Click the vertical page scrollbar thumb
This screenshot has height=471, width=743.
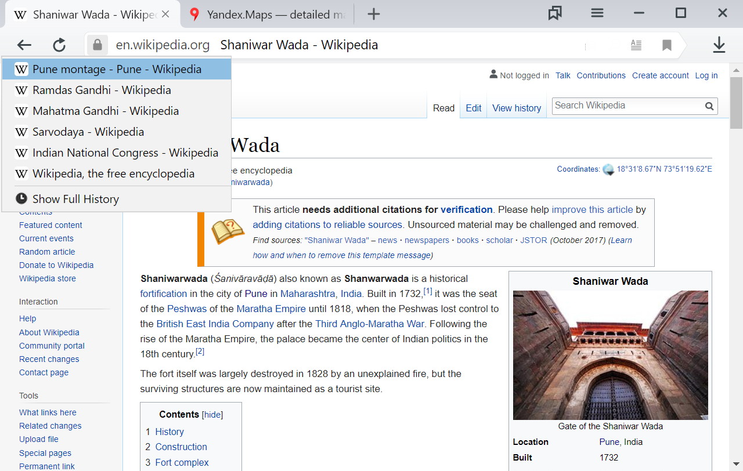[x=736, y=103]
